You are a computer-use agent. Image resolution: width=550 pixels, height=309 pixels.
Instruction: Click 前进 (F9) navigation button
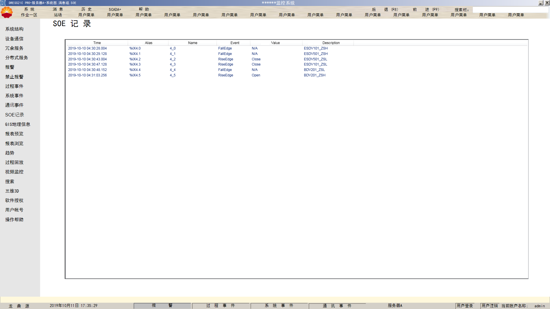click(x=426, y=9)
